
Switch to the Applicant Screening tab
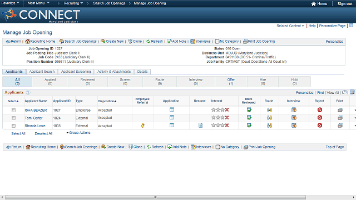76,72
